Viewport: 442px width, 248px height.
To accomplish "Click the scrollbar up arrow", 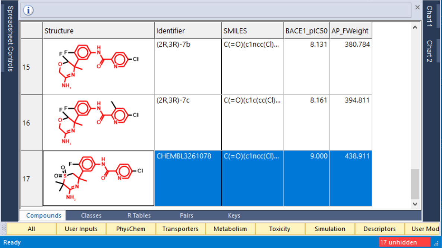I will [415, 27].
